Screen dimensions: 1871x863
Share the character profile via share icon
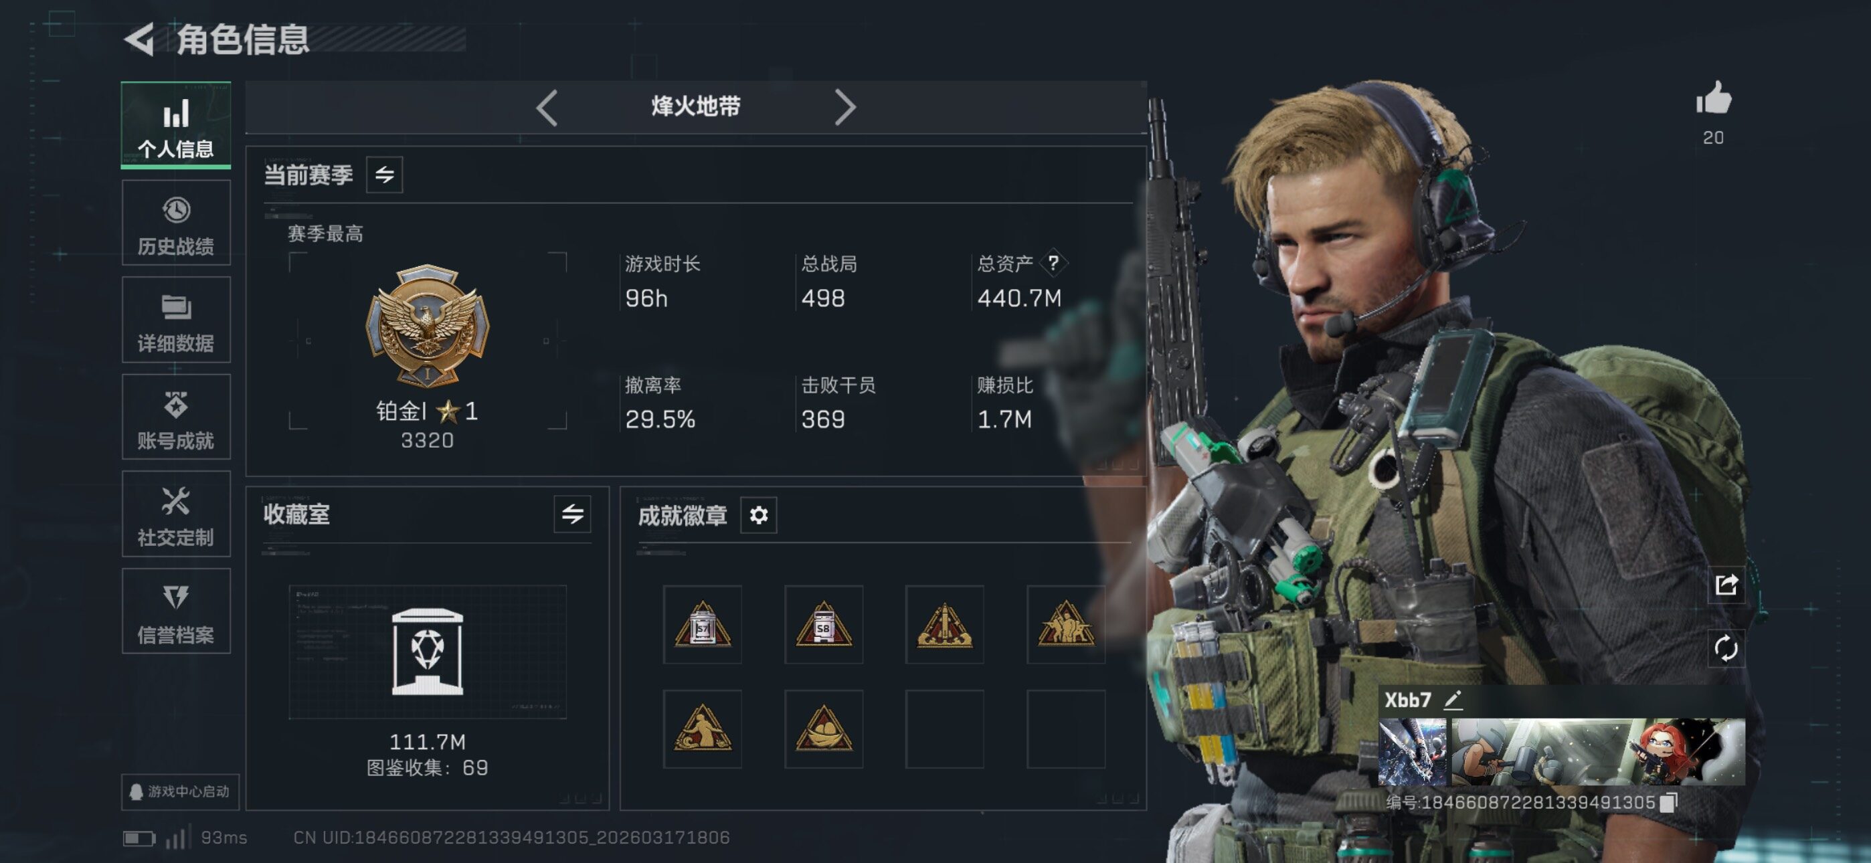(x=1726, y=584)
